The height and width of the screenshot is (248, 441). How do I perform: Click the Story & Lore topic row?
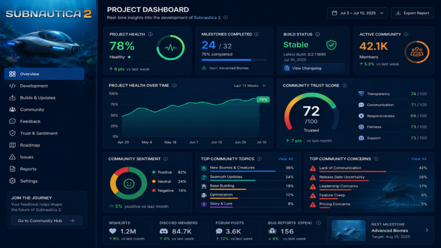point(248,204)
